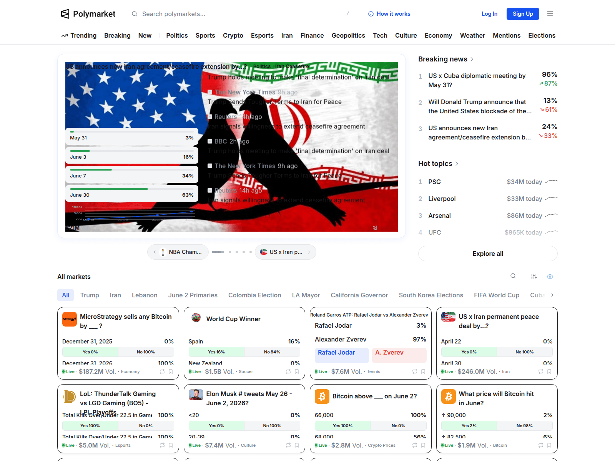615x461 pixels.
Task: Bookmark the What price will Bitcoin hit market
Action: coord(549,445)
